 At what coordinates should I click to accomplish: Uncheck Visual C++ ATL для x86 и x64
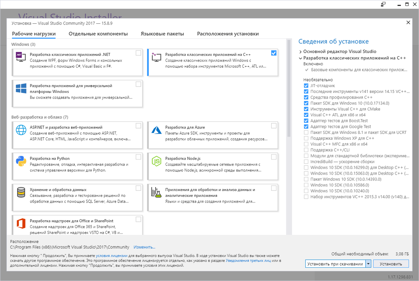point(306,115)
